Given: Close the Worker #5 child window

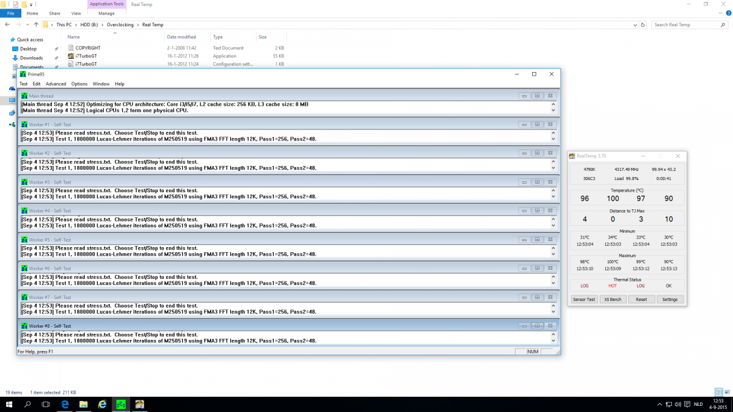Looking at the screenshot, I should click(550, 239).
